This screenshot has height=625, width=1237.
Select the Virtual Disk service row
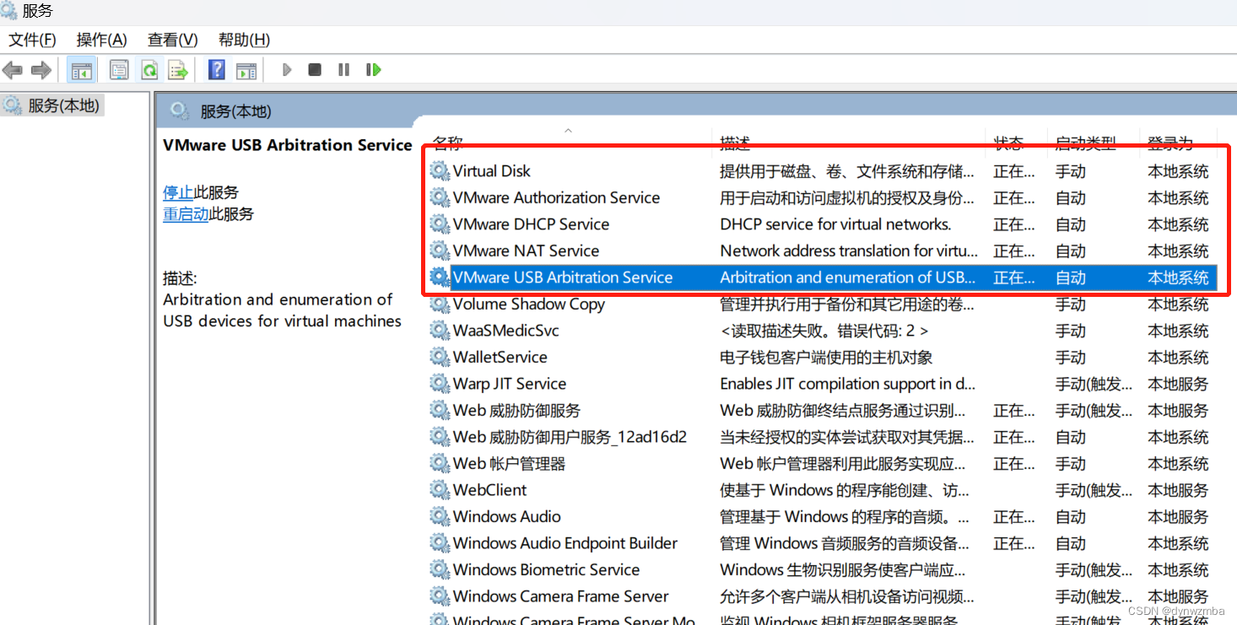[x=823, y=170]
